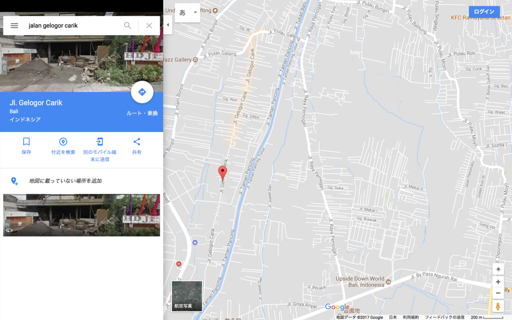Click the Gg. Nuri street label

(x=230, y=99)
